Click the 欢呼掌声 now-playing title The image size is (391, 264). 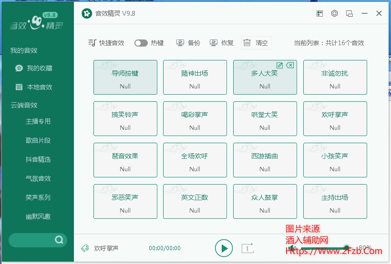[106, 248]
